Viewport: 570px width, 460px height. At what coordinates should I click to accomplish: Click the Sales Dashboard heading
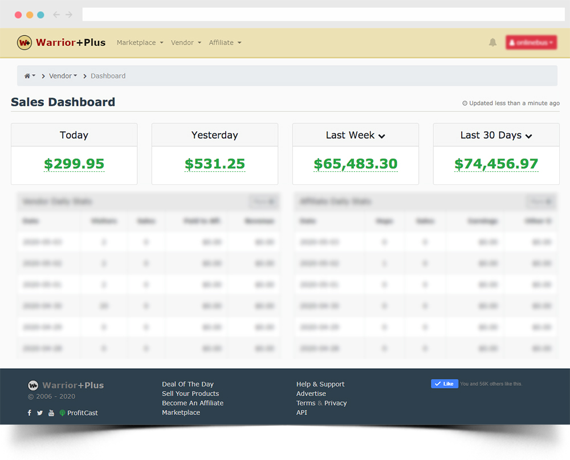[x=63, y=102]
